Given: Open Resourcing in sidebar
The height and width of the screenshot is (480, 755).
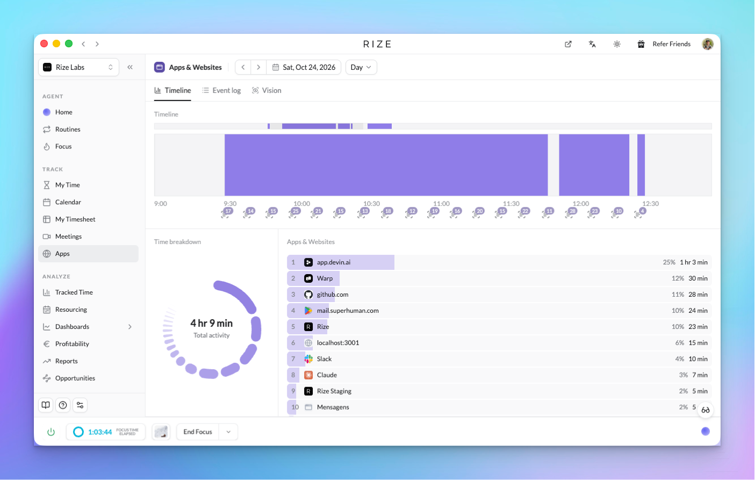Looking at the screenshot, I should pyautogui.click(x=88, y=310).
